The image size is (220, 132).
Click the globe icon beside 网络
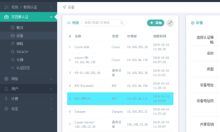(6, 79)
